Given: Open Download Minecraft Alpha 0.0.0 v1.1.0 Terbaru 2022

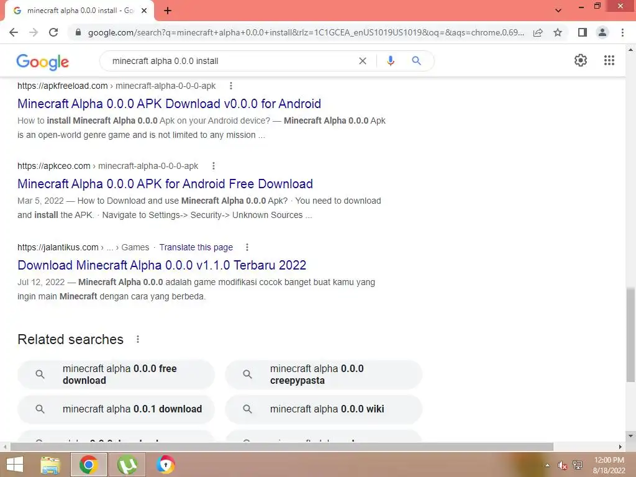Looking at the screenshot, I should click(162, 265).
